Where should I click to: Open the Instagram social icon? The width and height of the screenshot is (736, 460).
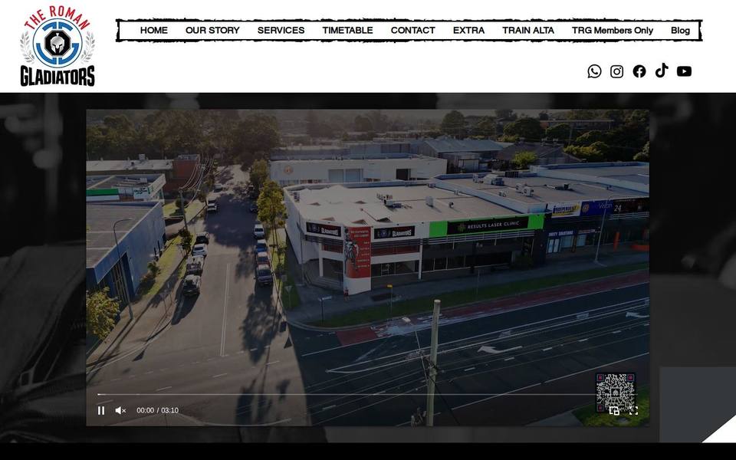click(x=616, y=71)
